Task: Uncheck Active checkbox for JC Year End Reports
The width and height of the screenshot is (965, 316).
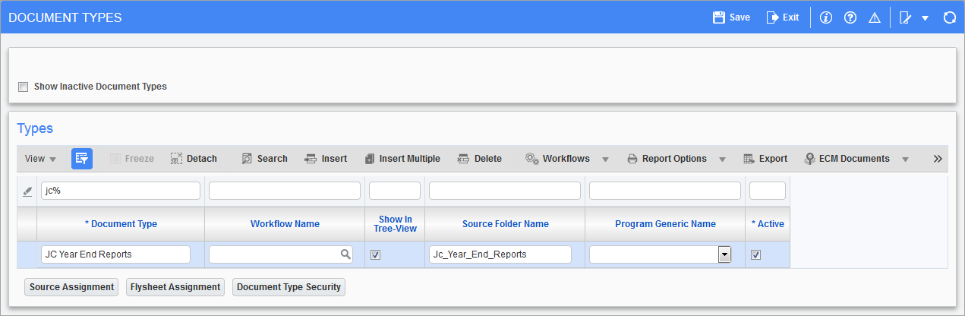Action: click(755, 255)
